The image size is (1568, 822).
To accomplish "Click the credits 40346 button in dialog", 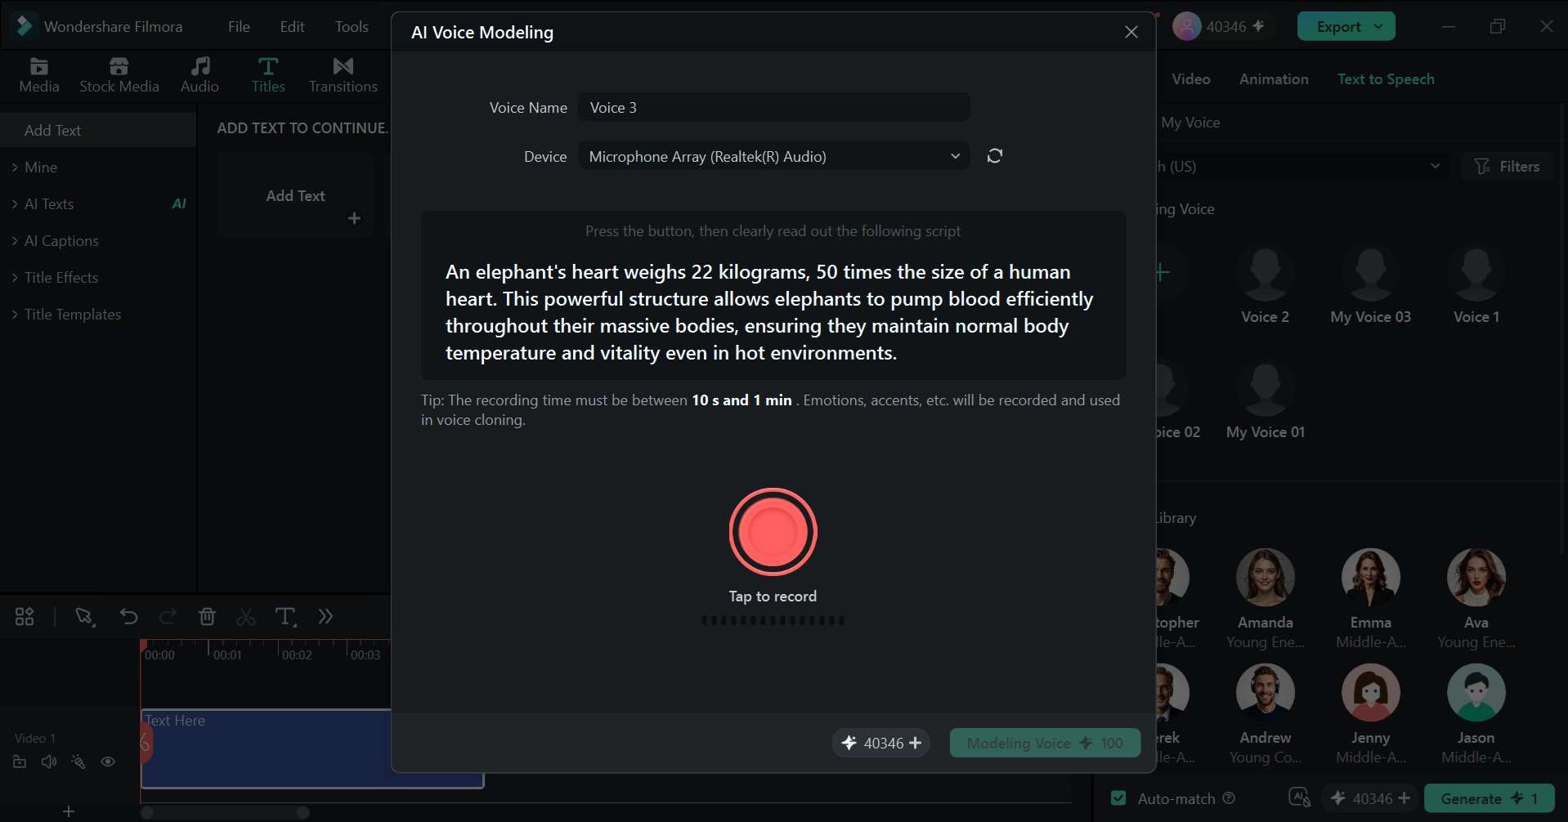I will (881, 743).
